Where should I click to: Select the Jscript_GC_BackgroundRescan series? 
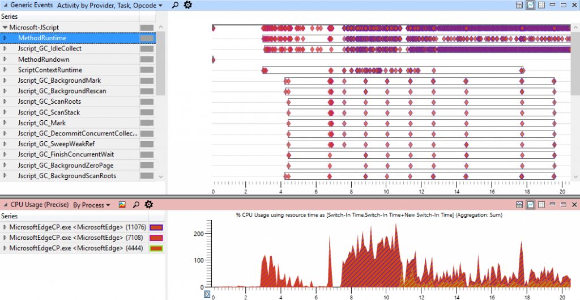62,91
